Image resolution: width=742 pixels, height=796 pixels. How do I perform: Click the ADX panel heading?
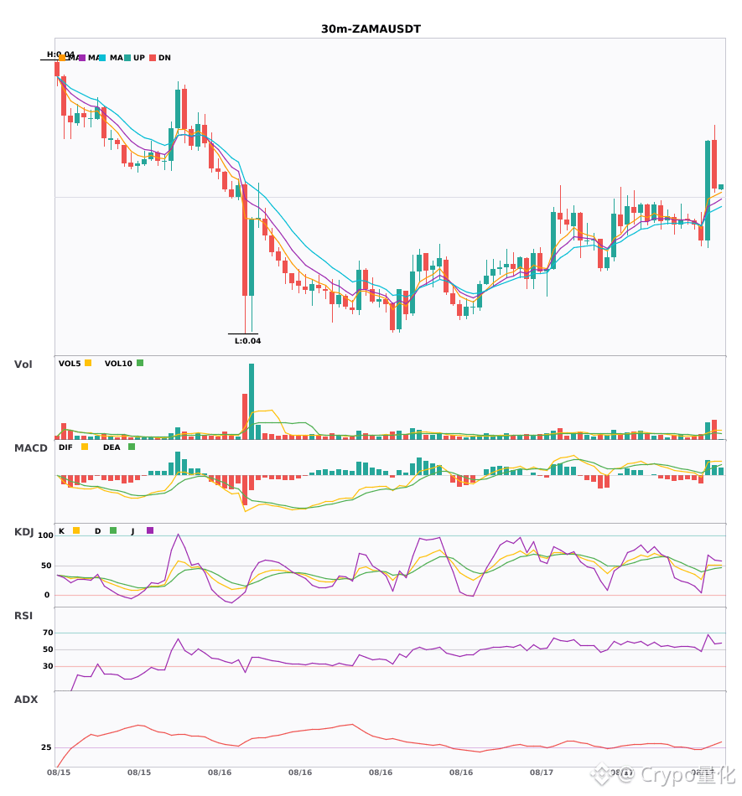point(26,700)
